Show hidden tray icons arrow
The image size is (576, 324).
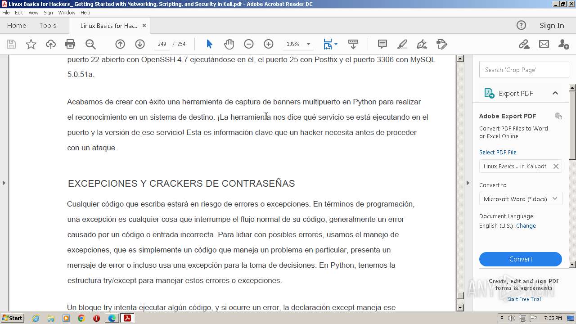[502, 318]
